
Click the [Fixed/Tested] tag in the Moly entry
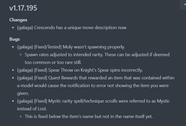[x=48, y=47]
